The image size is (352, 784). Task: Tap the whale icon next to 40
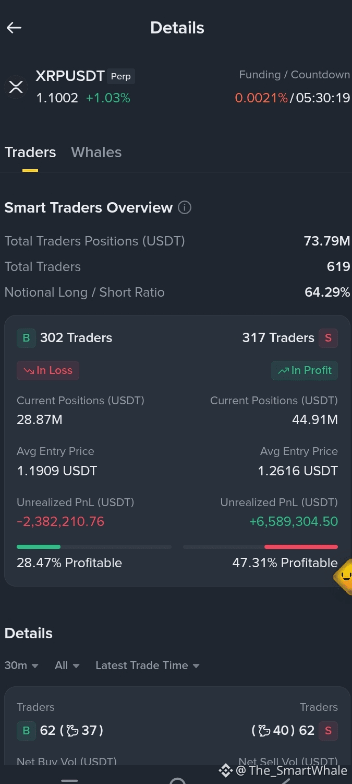(x=264, y=730)
